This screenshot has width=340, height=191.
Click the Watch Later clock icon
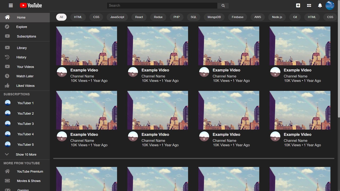[7, 76]
